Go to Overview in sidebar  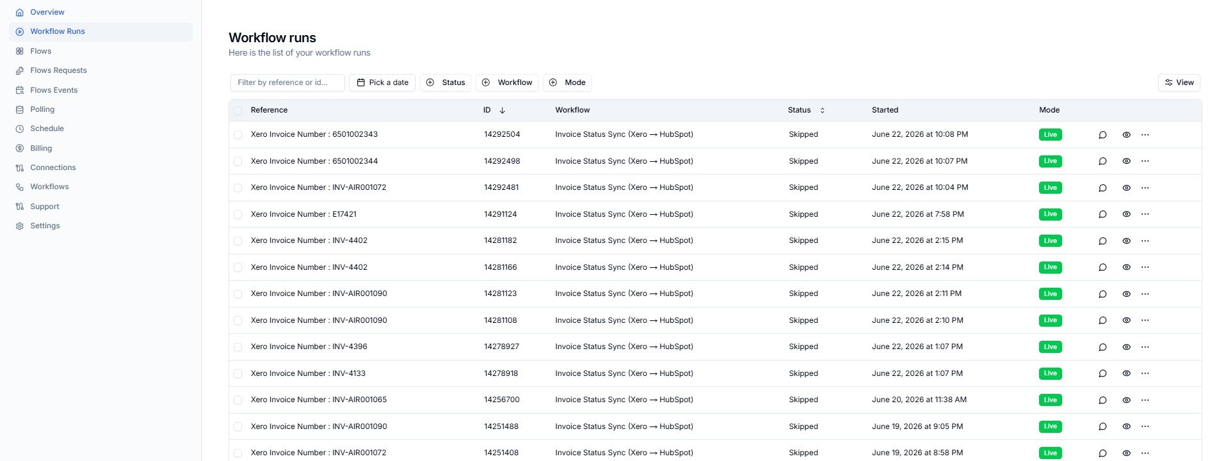47,12
